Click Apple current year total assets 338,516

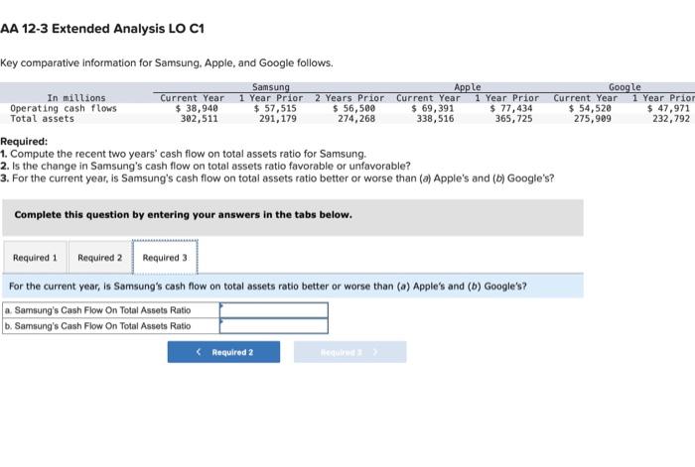(435, 119)
